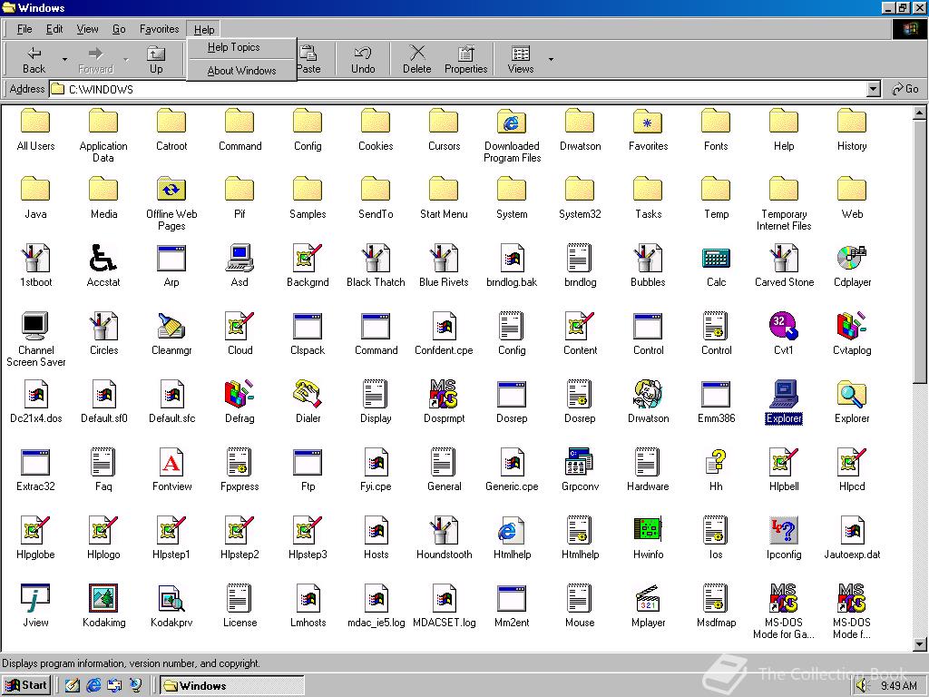Screen dimensions: 929x697
Task: Choose Help Topics from Help menu
Action: point(241,47)
